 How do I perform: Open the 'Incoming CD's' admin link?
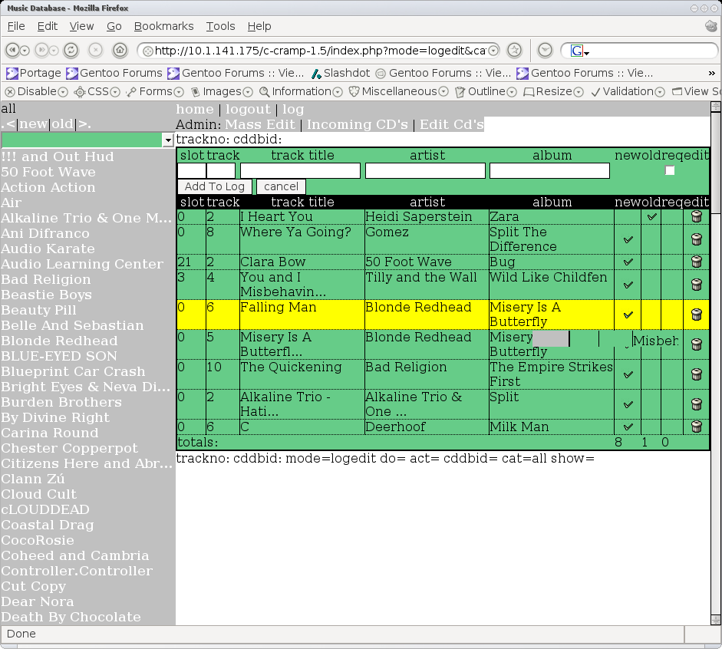(357, 124)
